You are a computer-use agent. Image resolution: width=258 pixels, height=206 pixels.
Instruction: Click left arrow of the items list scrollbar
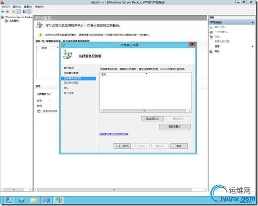click(102, 111)
